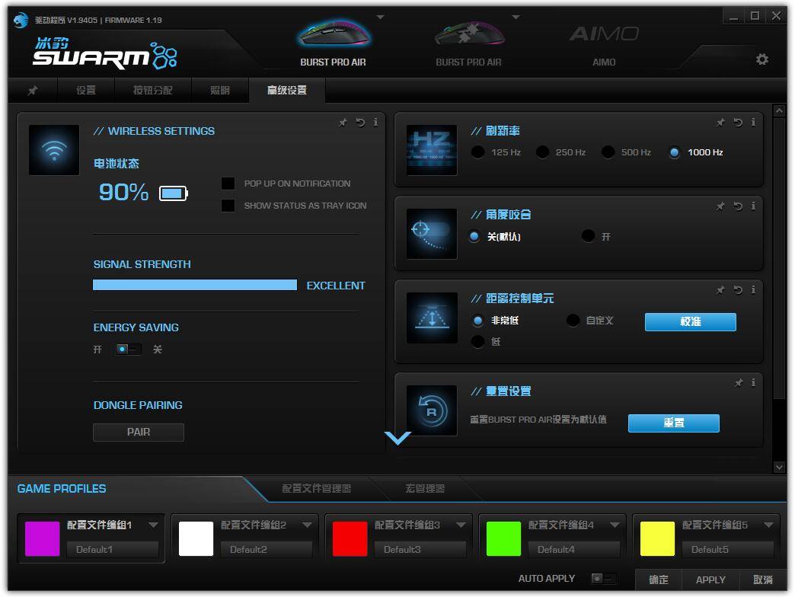The image size is (795, 597).
Task: Click the HZ polling rate thumbnail icon
Action: [432, 150]
